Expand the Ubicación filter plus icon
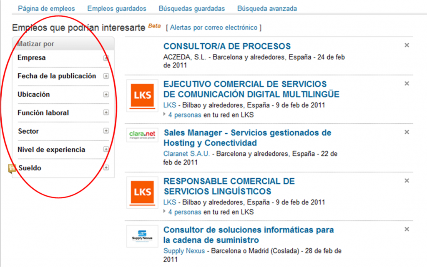 click(x=106, y=95)
